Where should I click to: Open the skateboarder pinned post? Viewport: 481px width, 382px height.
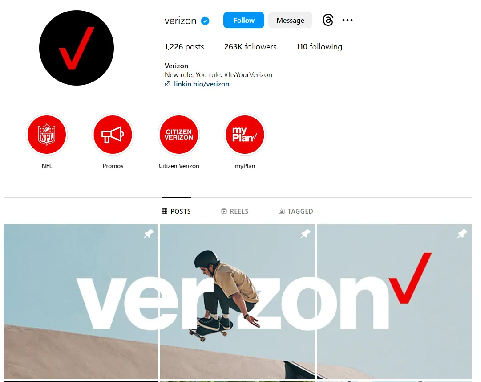pos(238,301)
